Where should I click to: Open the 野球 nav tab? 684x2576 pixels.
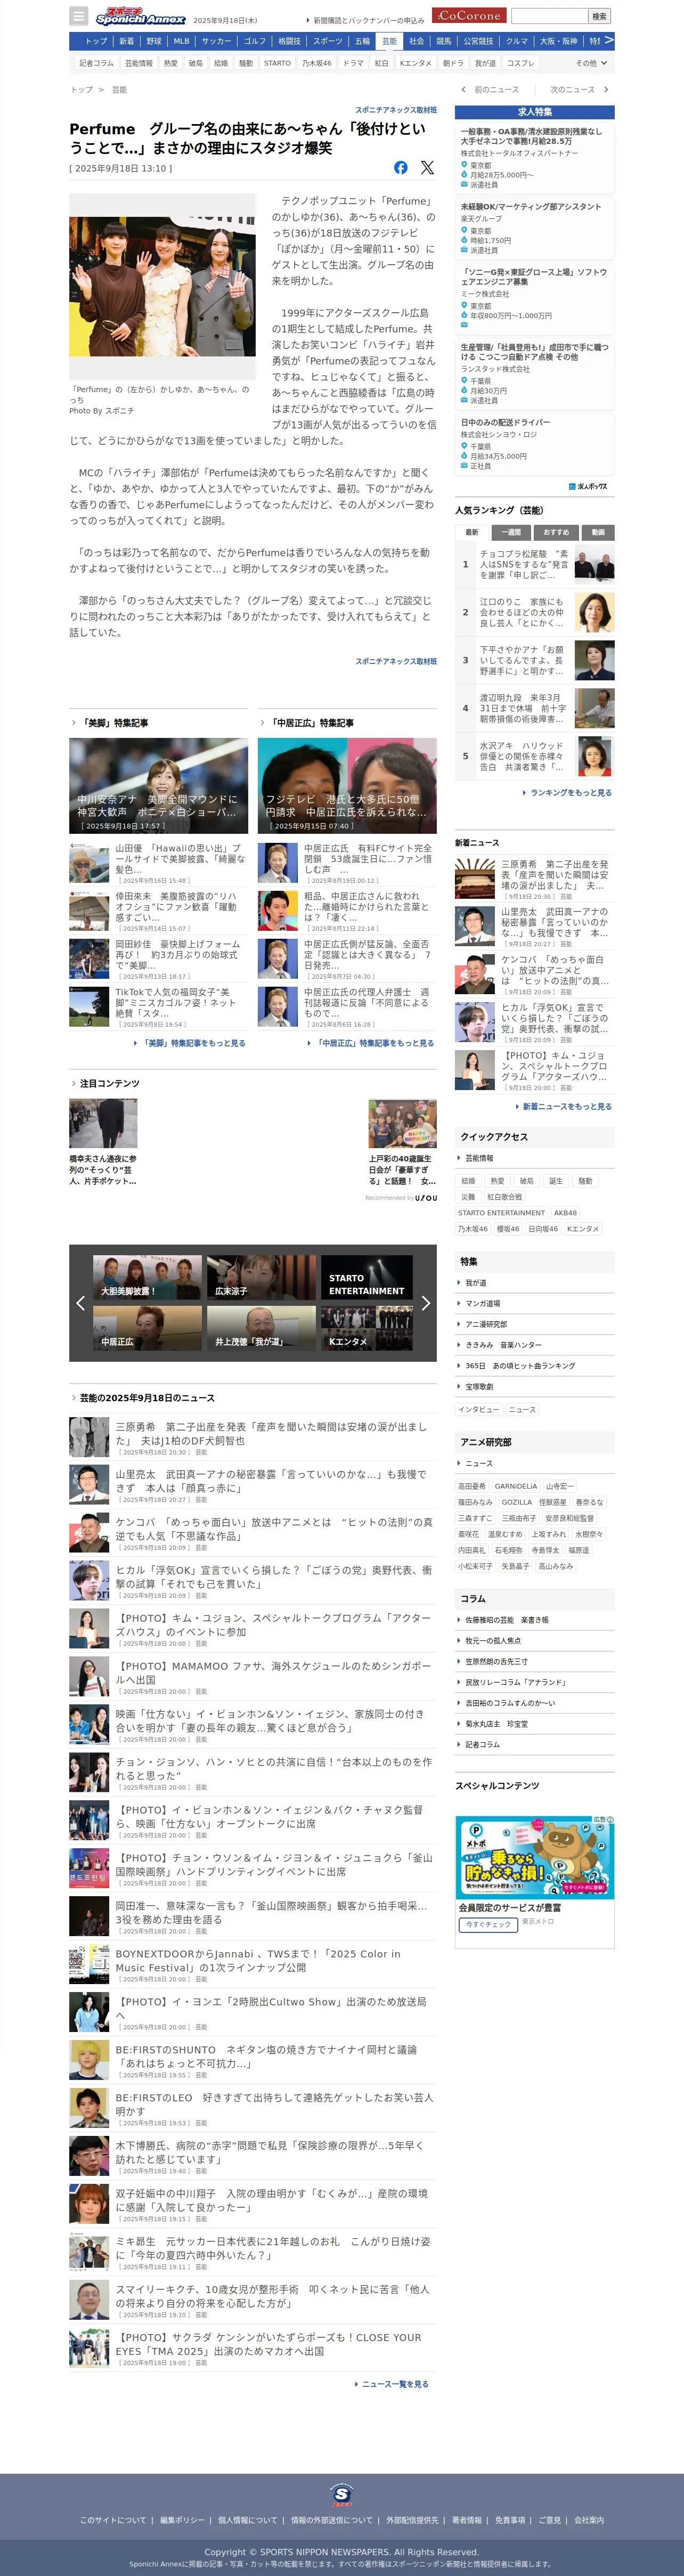[154, 41]
